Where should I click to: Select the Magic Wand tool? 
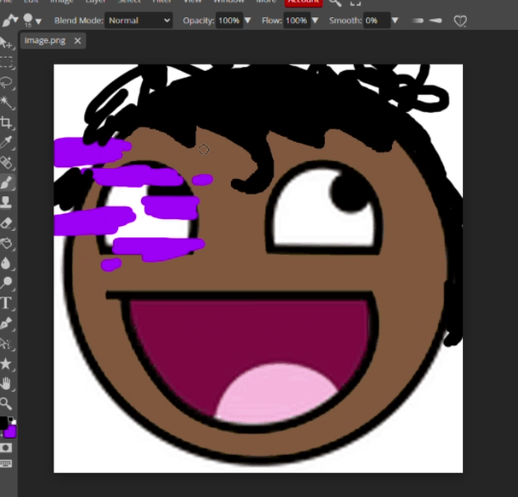pos(6,102)
